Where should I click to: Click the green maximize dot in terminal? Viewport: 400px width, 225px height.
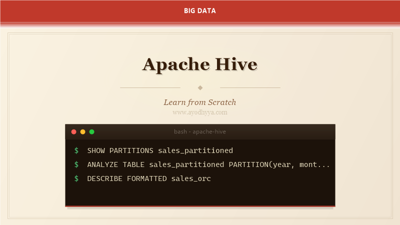pyautogui.click(x=92, y=132)
